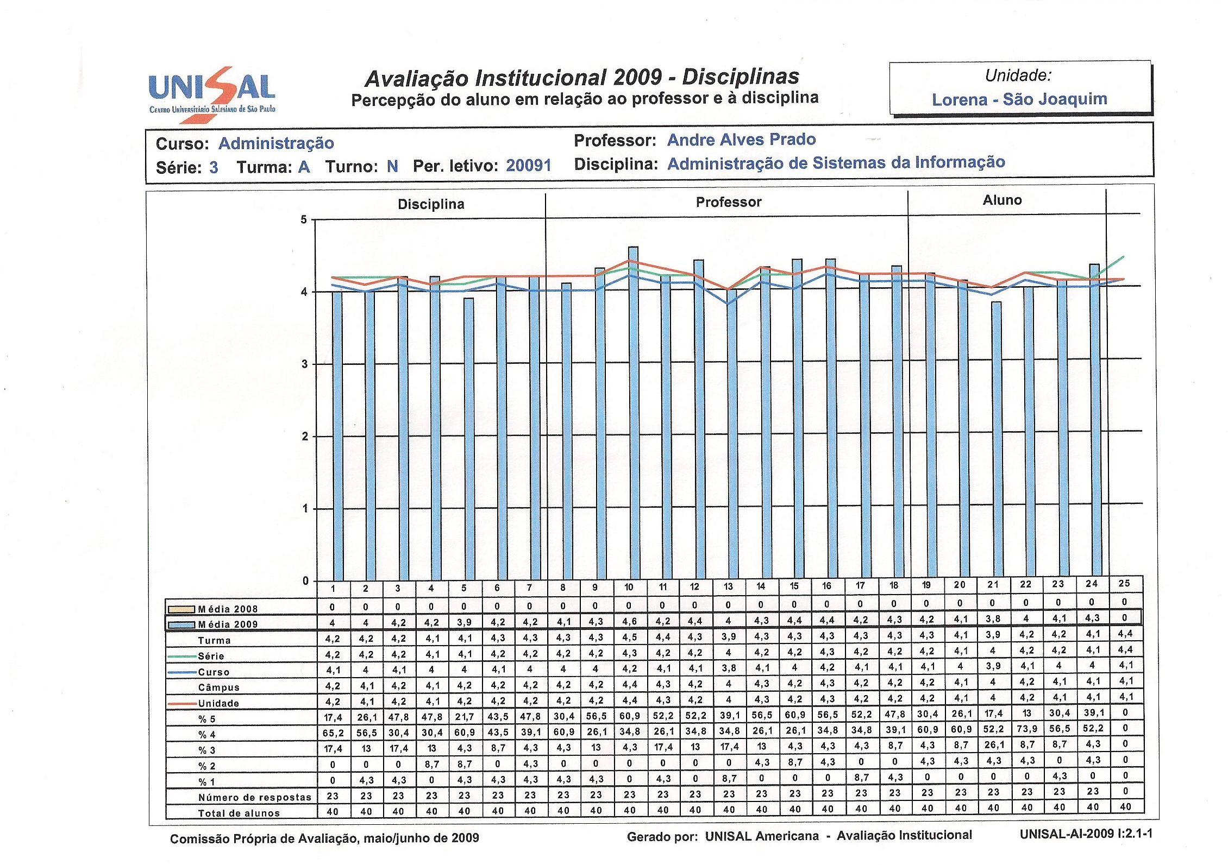The width and height of the screenshot is (1228, 865).
Task: Click the 'Professor' chart section heading
Action: point(728,202)
